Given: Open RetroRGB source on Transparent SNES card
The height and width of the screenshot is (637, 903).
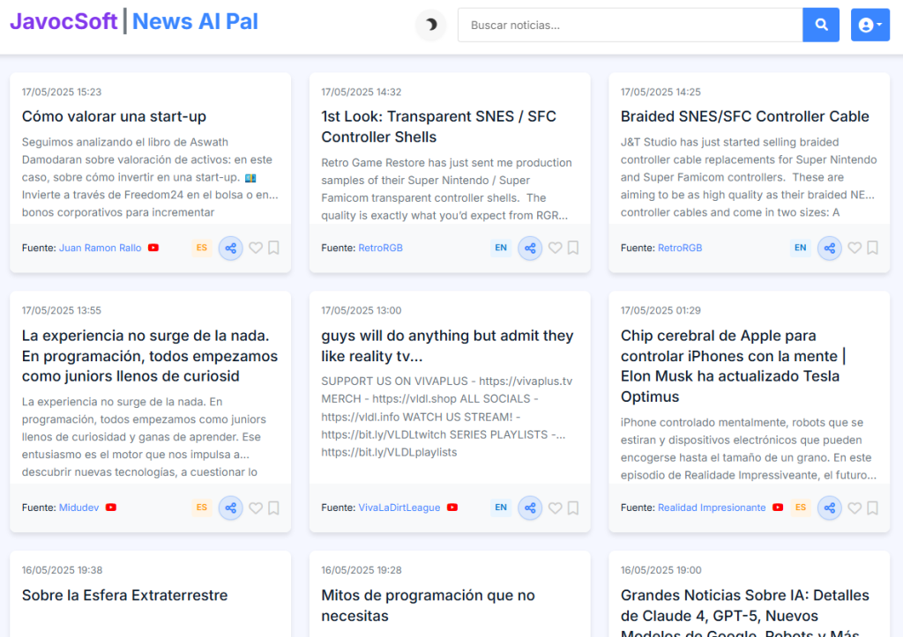Looking at the screenshot, I should [381, 248].
